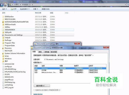
Task: Open the 共享 dropdown menu
Action: (36, 9)
